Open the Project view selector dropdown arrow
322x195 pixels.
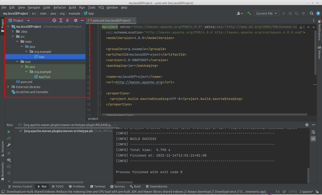coord(28,21)
